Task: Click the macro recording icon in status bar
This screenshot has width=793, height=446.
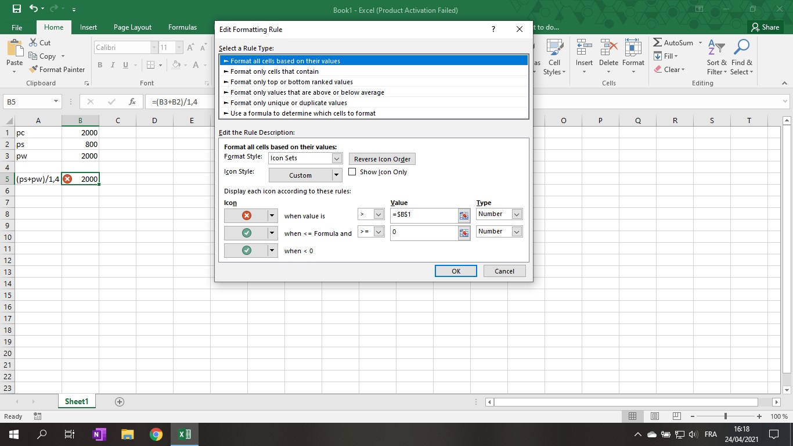Action: pyautogui.click(x=38, y=416)
